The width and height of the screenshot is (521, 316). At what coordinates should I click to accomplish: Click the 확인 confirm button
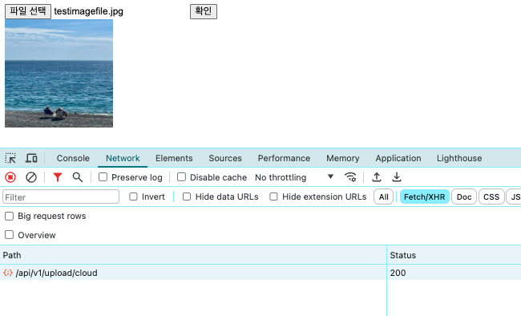(204, 11)
